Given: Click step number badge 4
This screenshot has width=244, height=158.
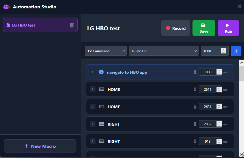Looking at the screenshot, I should 92,124.
